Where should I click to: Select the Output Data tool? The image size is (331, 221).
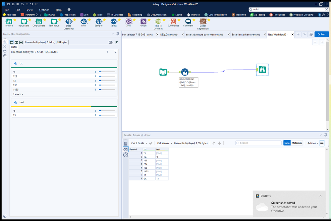39,23
